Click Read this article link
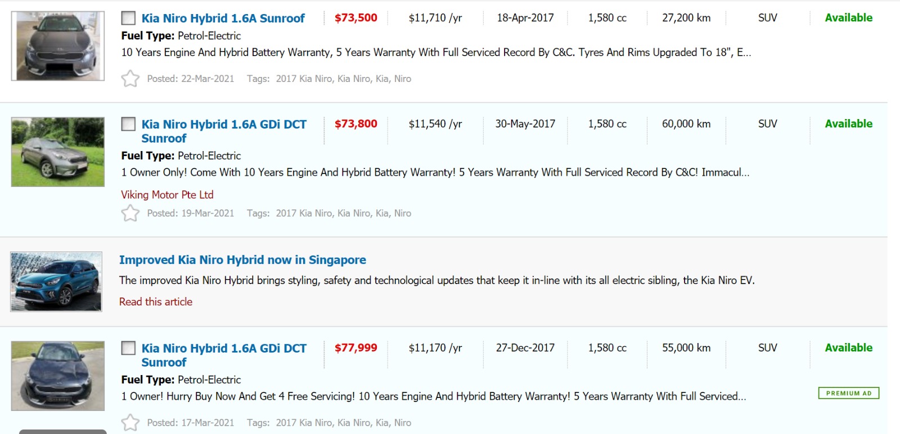Viewport: 900px width, 434px height. [156, 301]
